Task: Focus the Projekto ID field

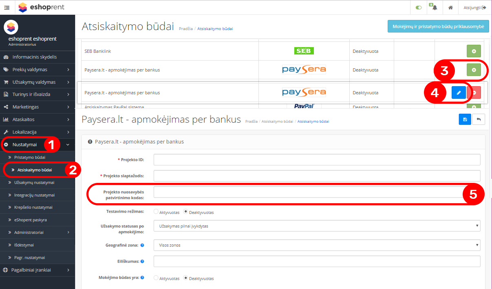Action: (317, 160)
